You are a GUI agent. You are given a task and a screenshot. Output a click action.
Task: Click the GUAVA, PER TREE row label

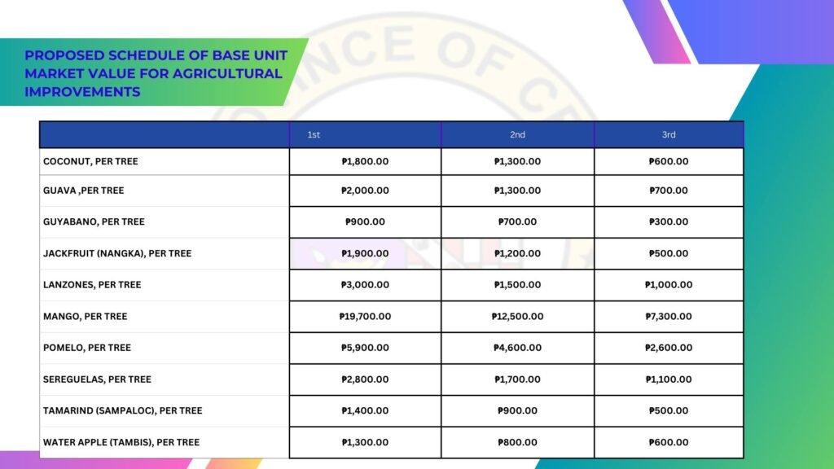coord(83,191)
